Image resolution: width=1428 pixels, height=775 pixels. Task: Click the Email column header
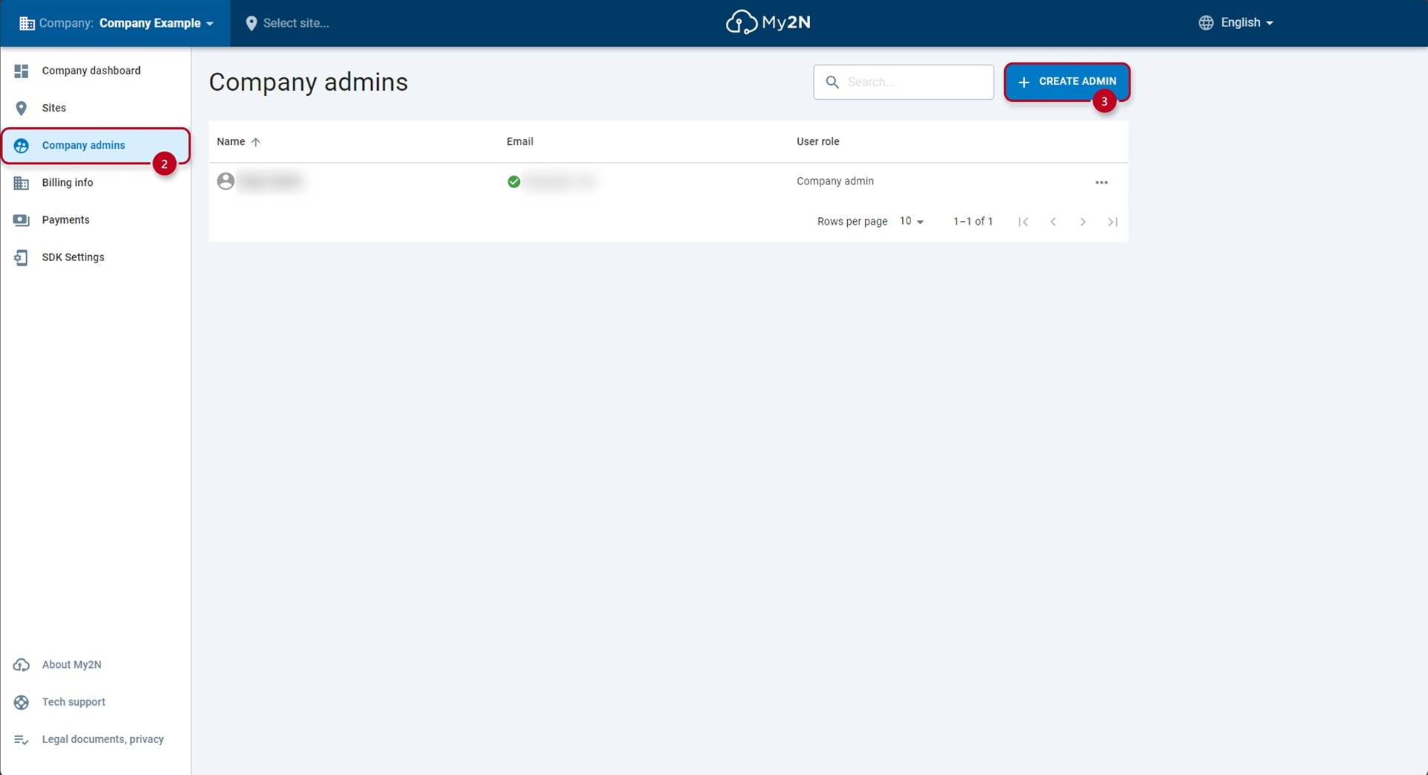(520, 141)
